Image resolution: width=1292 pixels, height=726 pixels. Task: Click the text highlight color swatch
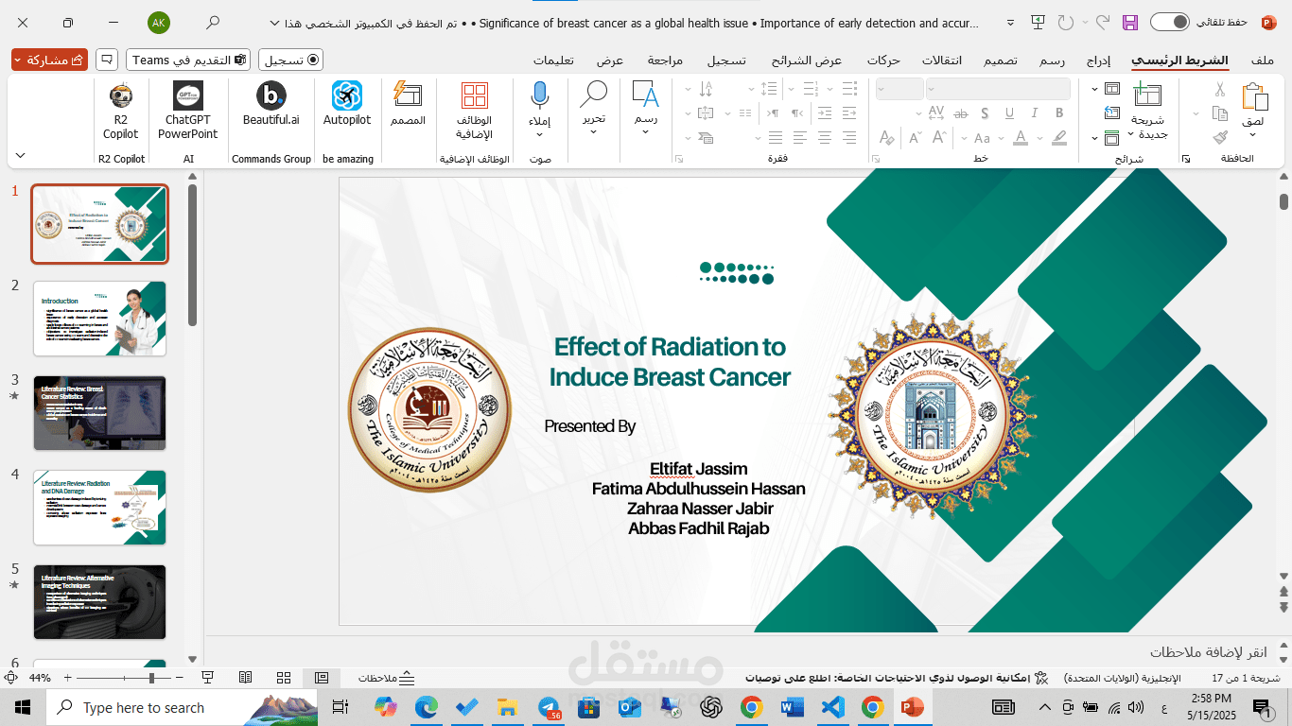click(x=1059, y=138)
